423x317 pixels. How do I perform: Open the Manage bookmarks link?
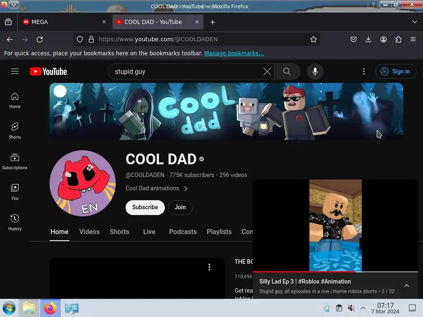[x=234, y=53]
